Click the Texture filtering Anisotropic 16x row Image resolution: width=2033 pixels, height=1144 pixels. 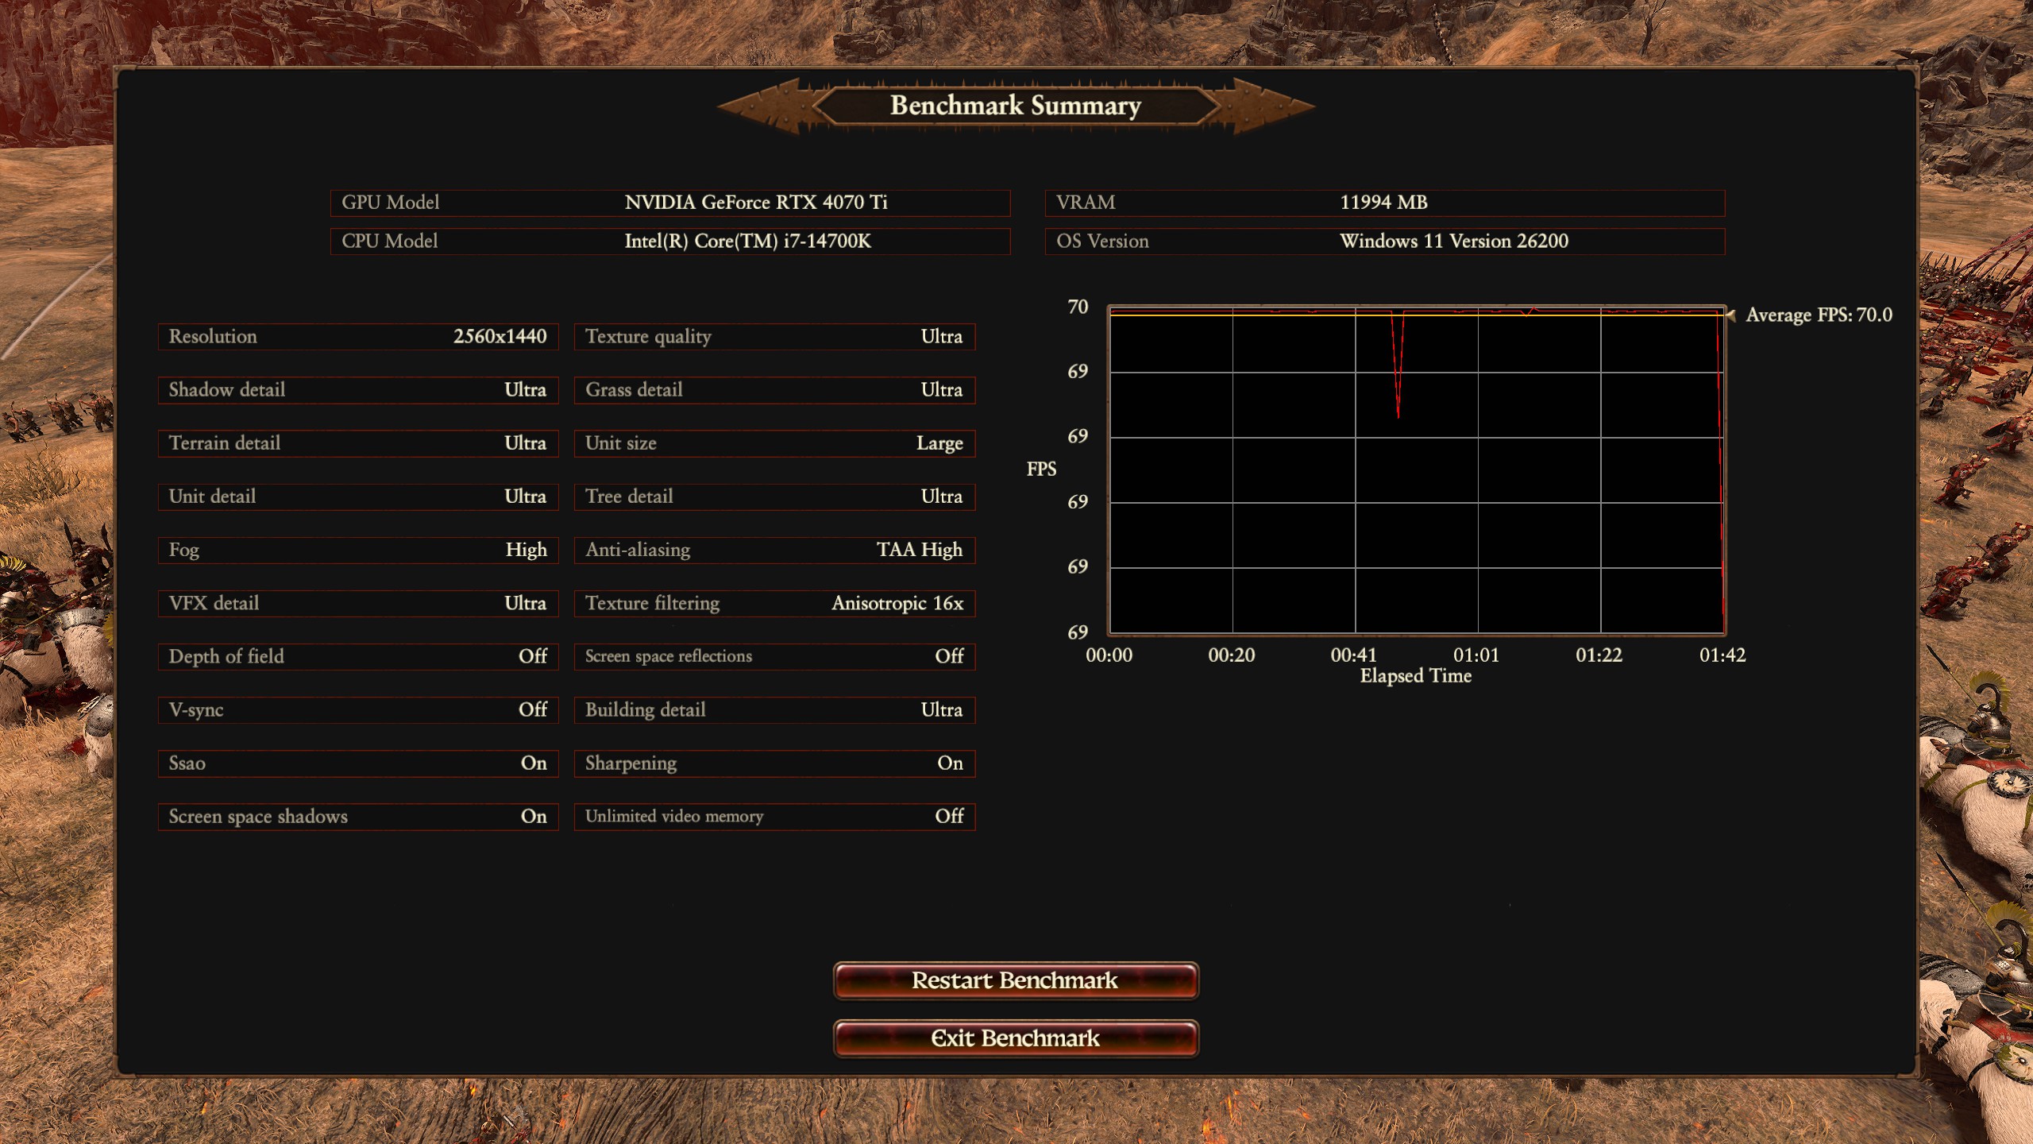(x=774, y=604)
